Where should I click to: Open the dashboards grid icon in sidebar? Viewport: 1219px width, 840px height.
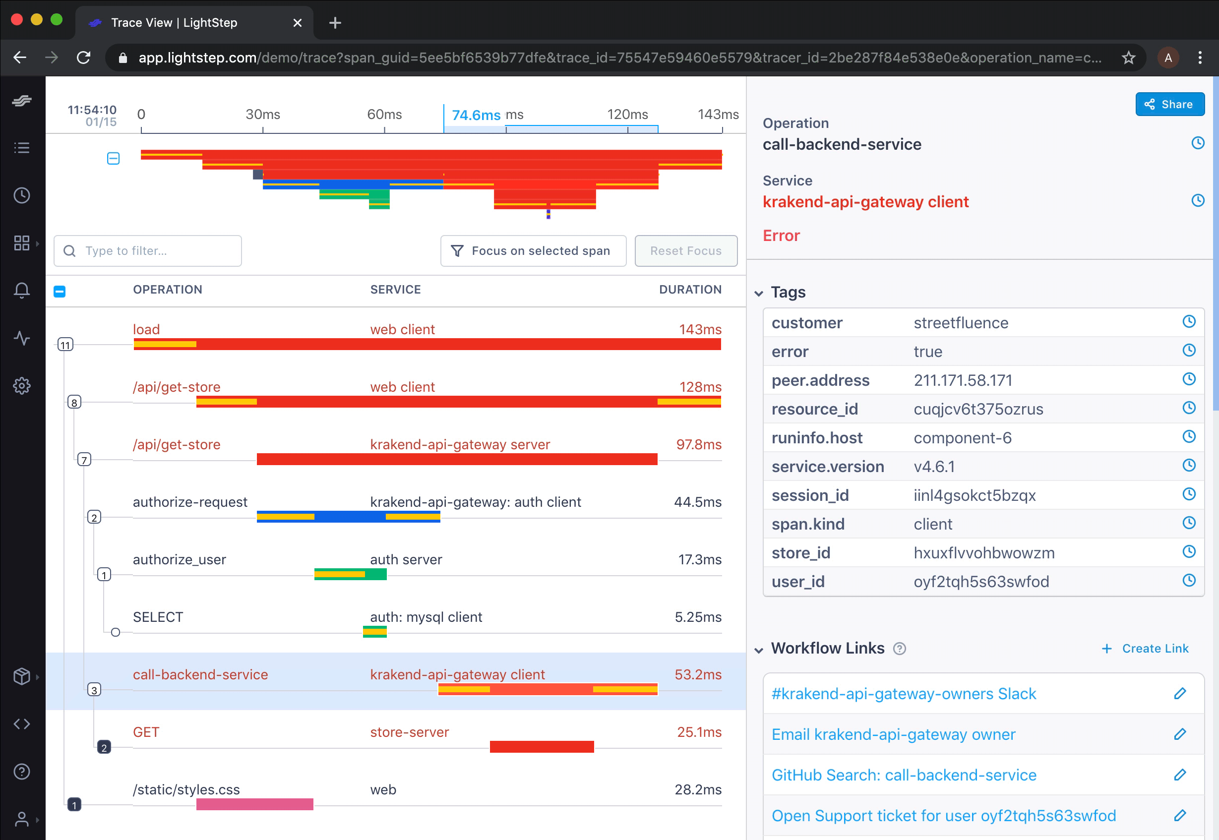click(22, 243)
